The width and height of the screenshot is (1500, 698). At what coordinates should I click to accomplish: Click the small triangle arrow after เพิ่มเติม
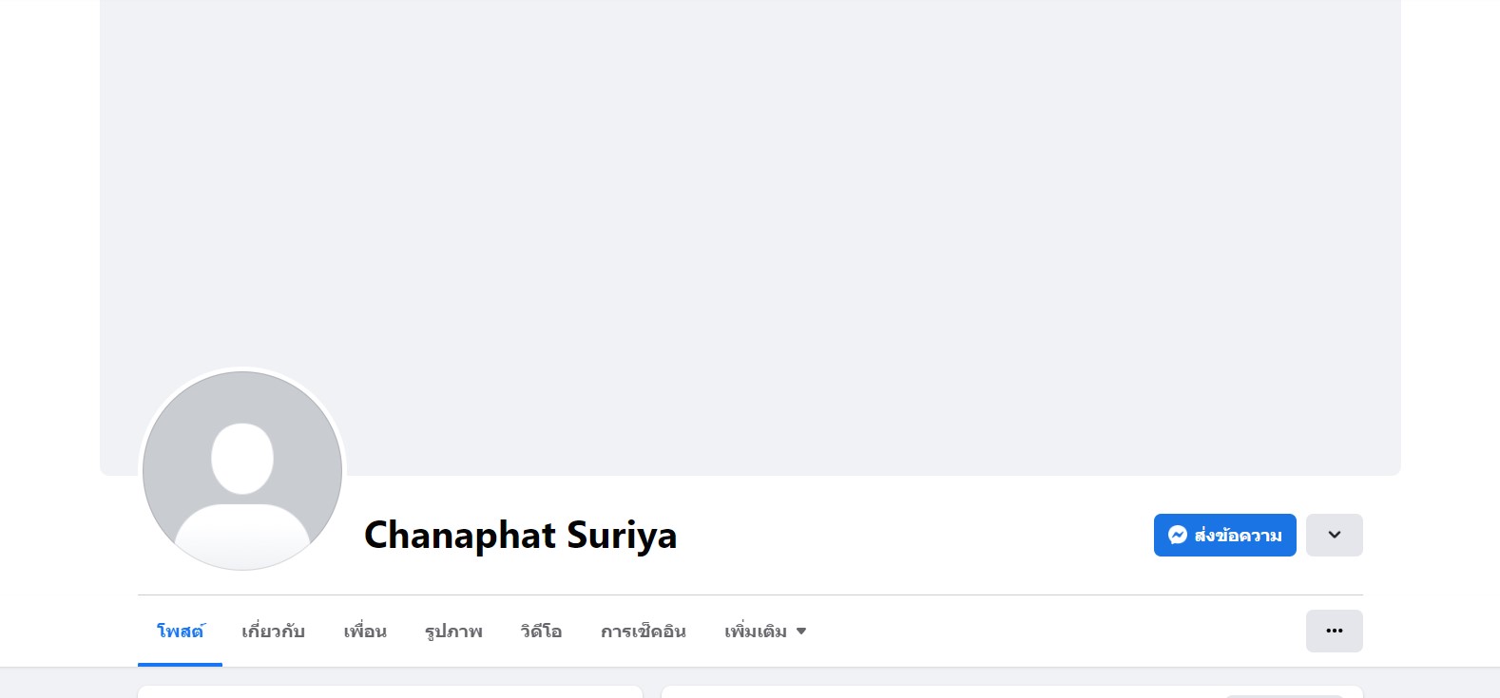[x=801, y=632]
